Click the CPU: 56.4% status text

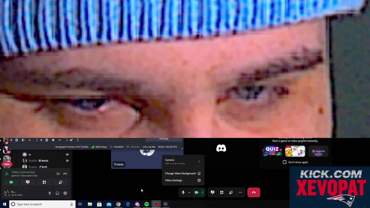click(149, 147)
